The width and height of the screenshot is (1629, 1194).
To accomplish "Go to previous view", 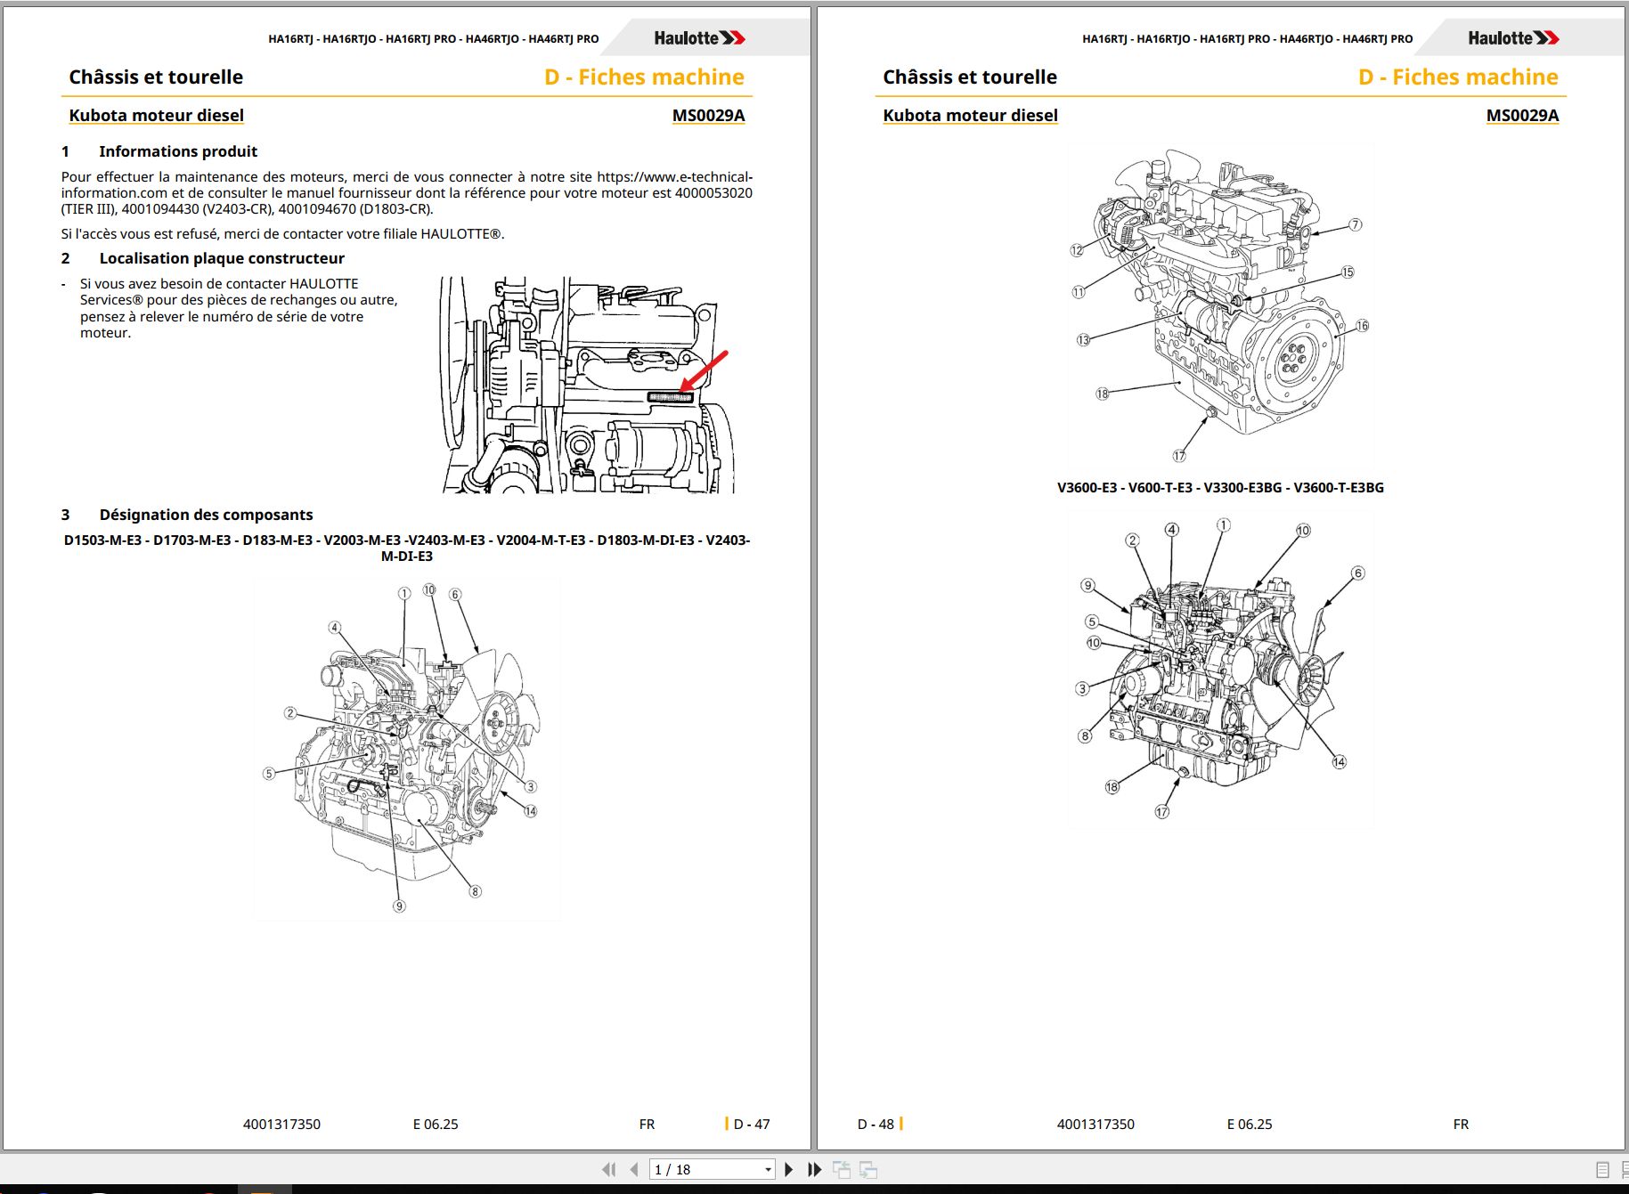I will point(842,1169).
